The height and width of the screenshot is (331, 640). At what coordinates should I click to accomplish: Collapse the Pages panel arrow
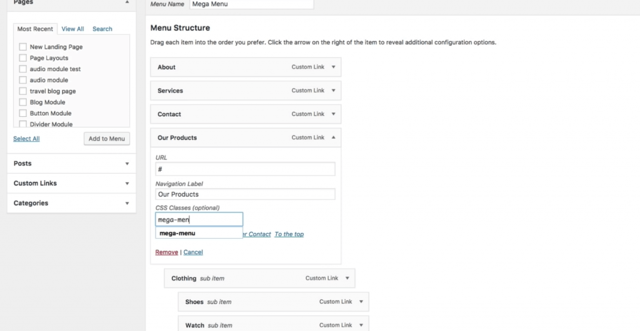(127, 2)
